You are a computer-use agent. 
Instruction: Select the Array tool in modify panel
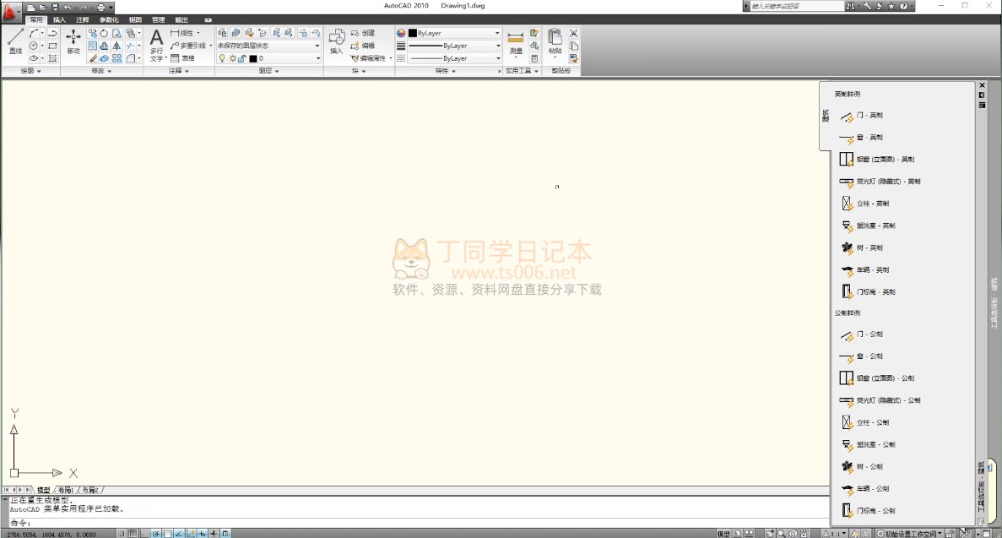tap(116, 58)
